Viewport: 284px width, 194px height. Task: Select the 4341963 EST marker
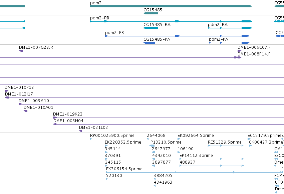155,186
